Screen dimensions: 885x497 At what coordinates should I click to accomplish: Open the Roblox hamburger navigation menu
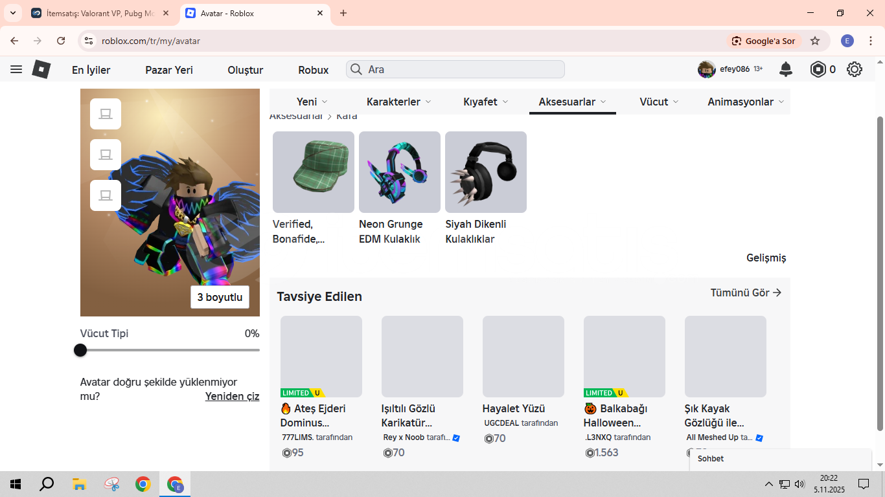pos(16,69)
